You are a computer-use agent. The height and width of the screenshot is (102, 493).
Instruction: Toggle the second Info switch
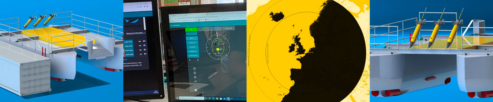tap(145, 45)
